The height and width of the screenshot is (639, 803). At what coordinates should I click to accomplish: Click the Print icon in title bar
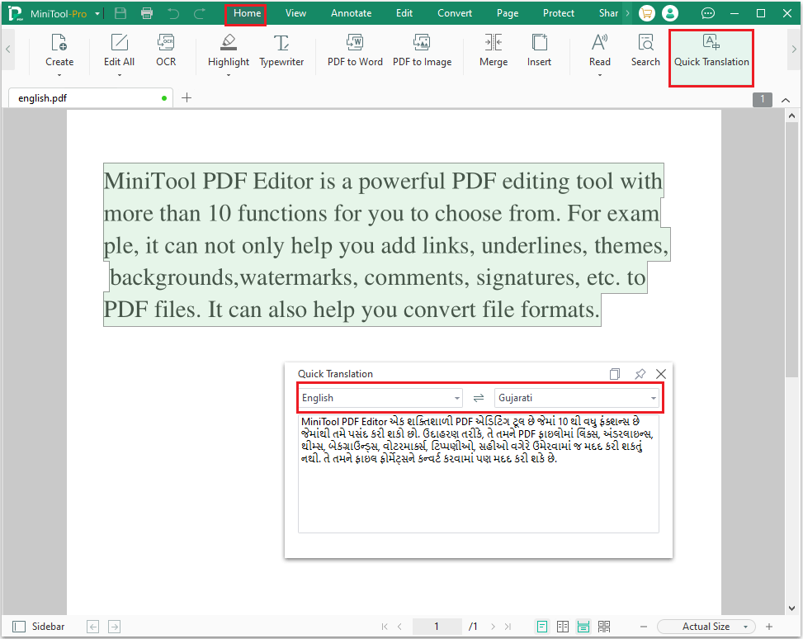click(147, 13)
